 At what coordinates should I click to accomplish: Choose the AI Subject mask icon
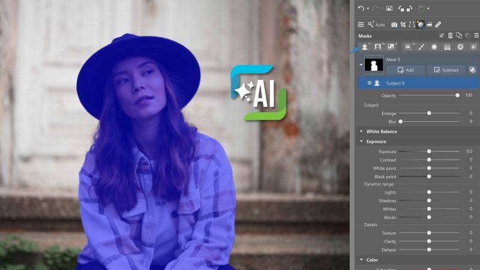coord(365,47)
